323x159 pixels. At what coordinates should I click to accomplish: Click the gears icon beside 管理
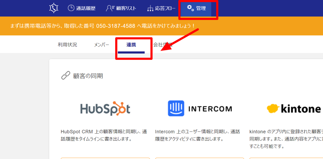191,8
